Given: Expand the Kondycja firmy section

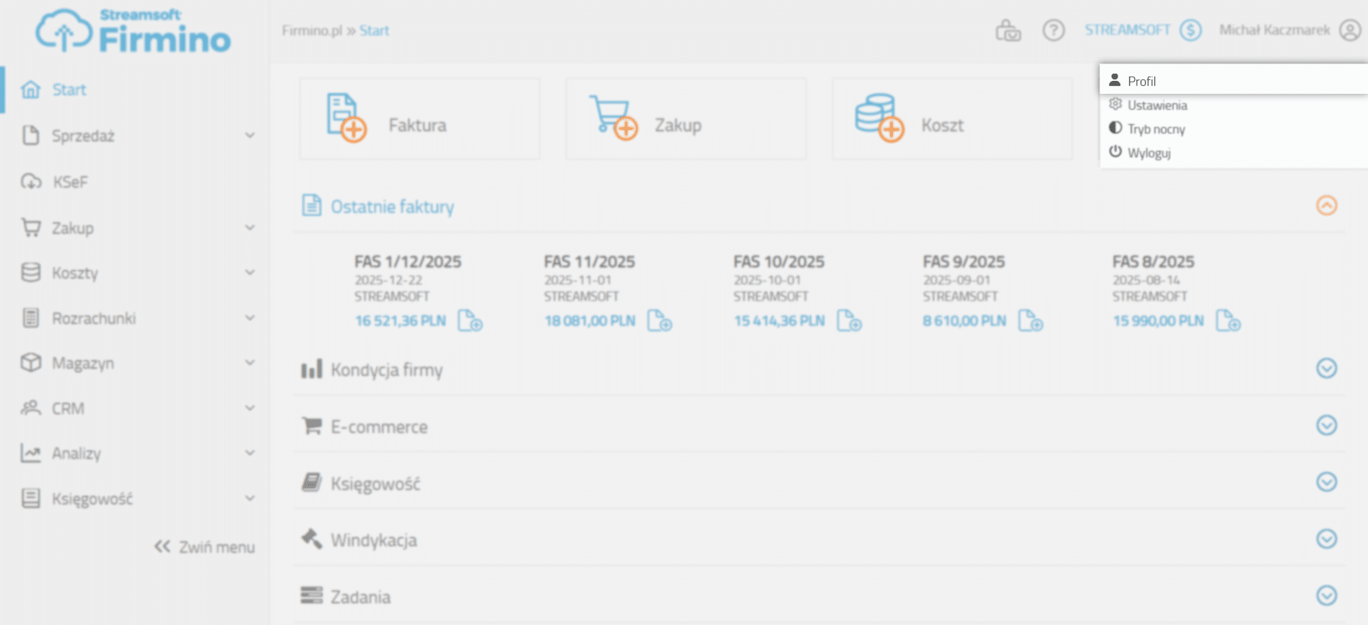Looking at the screenshot, I should click(x=1326, y=368).
